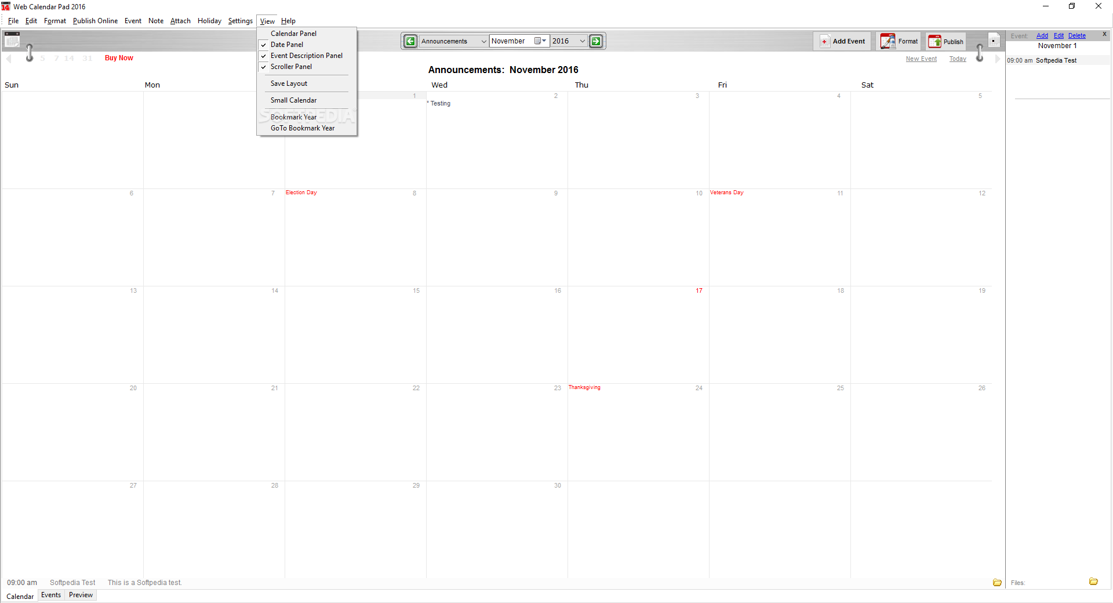Open the yellow folder icon in bottom bar
Viewport: 1113px width, 603px height.
(x=997, y=582)
